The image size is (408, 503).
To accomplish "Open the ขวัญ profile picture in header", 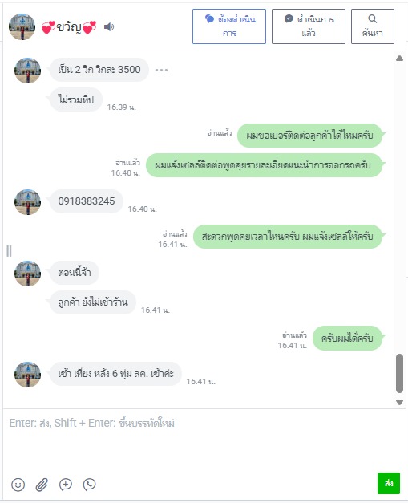I will point(22,27).
